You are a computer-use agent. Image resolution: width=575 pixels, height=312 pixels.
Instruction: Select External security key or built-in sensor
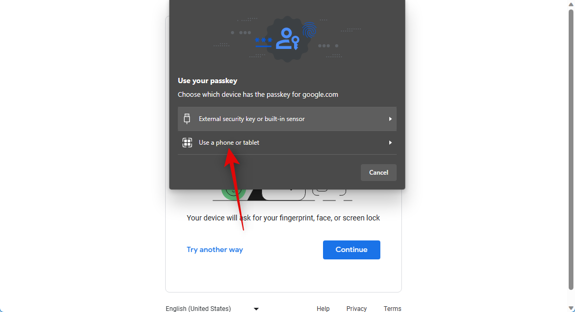point(287,119)
